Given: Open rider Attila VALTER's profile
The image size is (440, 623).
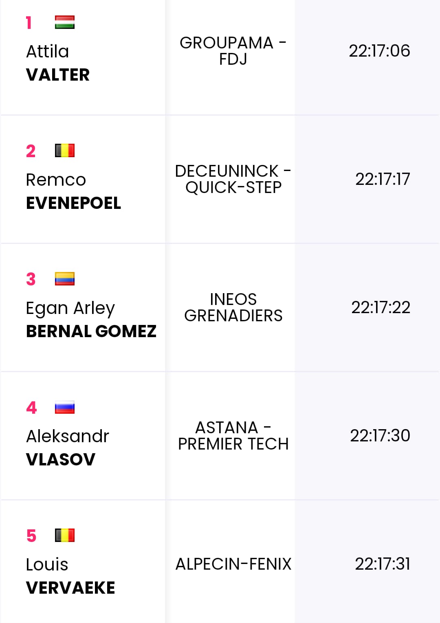Looking at the screenshot, I should coord(58,63).
